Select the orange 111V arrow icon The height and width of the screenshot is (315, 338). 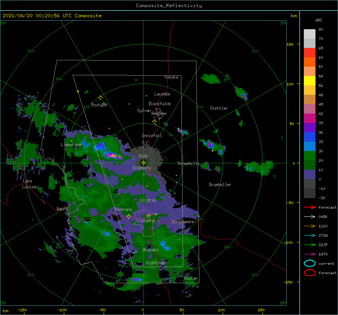(x=309, y=226)
